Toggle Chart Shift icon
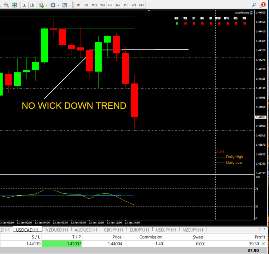 click(32, 5)
